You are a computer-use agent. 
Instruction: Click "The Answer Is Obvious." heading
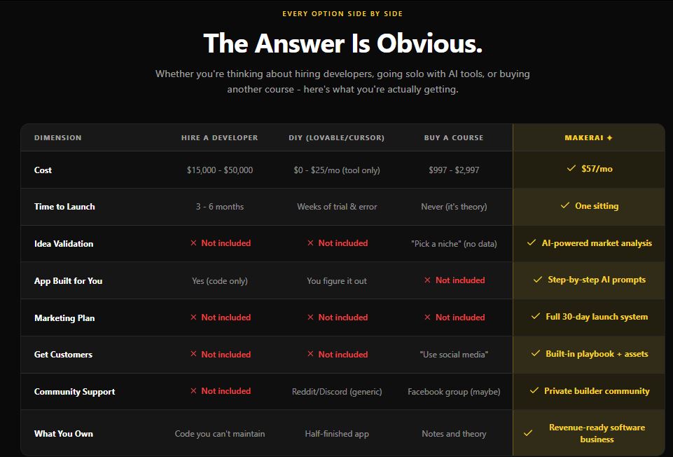(342, 43)
